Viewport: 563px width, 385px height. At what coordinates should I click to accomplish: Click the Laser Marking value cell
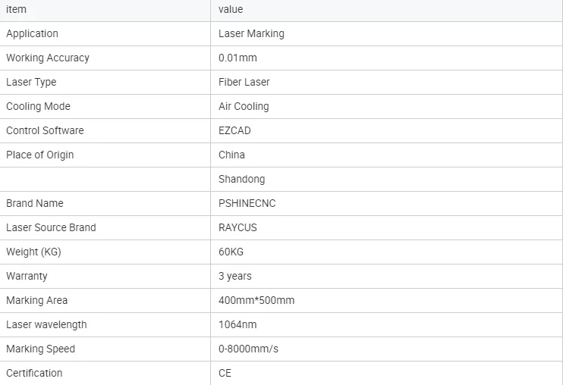click(251, 33)
